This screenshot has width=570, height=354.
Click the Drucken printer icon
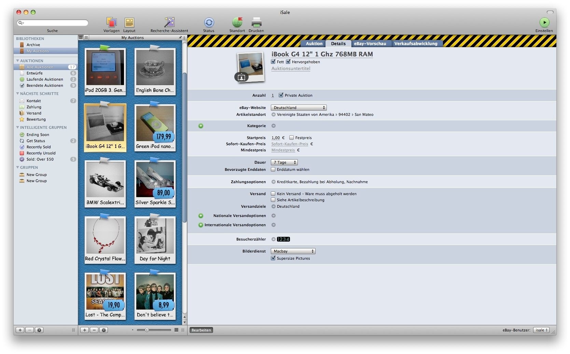tap(256, 23)
